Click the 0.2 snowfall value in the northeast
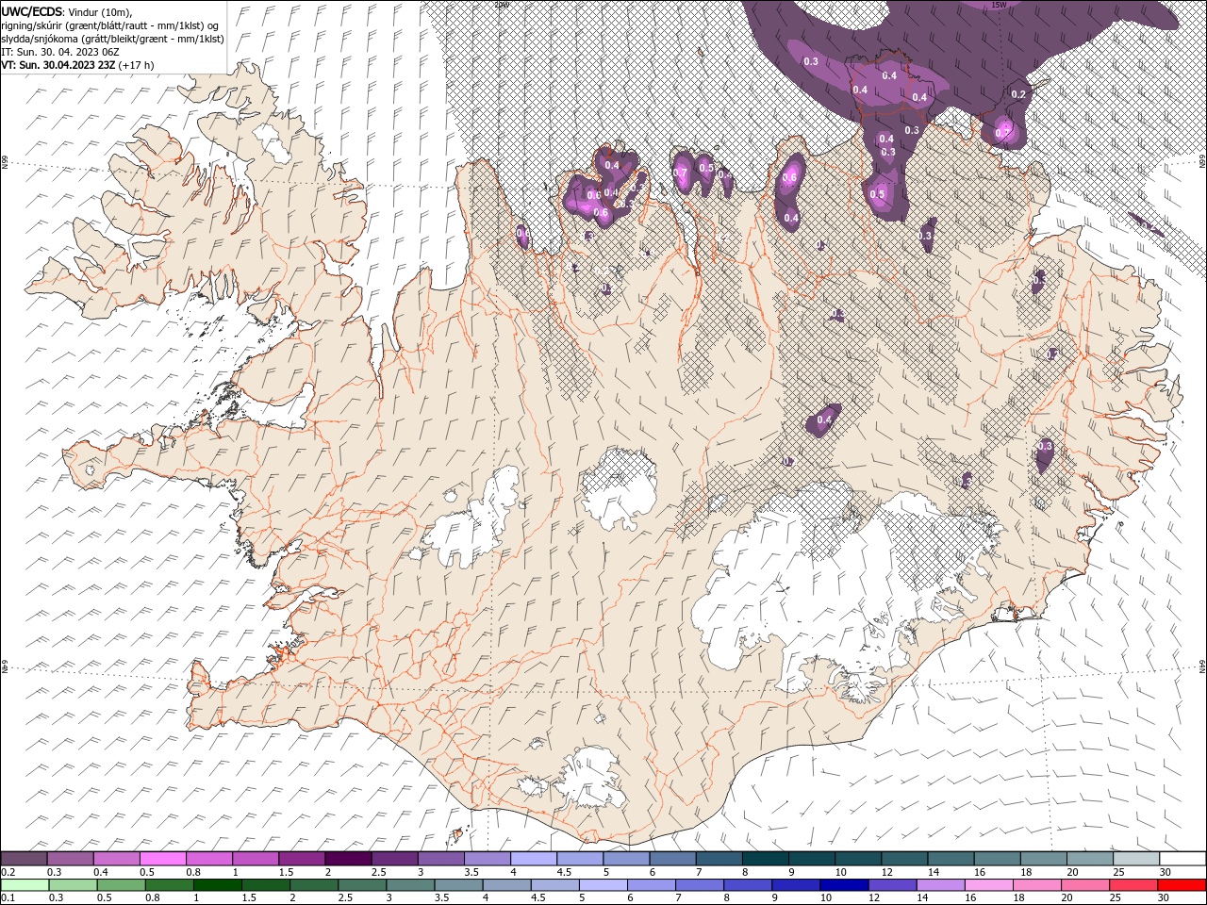The height and width of the screenshot is (905, 1207). (x=1018, y=94)
